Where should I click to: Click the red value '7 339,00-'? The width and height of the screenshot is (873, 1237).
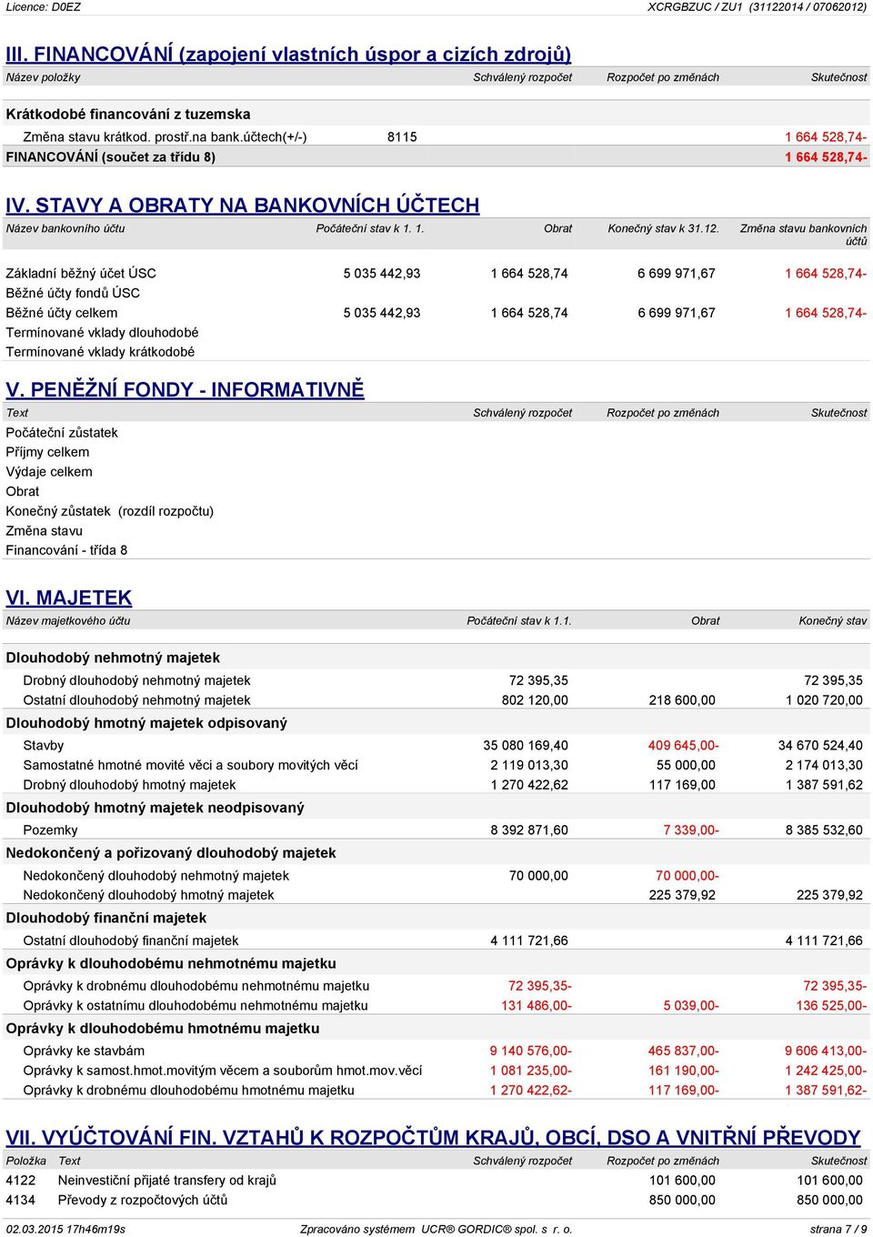(691, 830)
